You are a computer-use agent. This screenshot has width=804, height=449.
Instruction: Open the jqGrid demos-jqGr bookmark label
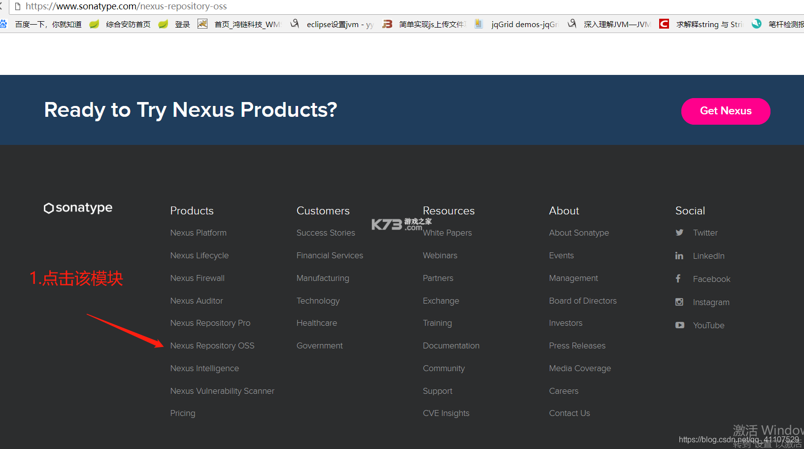point(524,24)
